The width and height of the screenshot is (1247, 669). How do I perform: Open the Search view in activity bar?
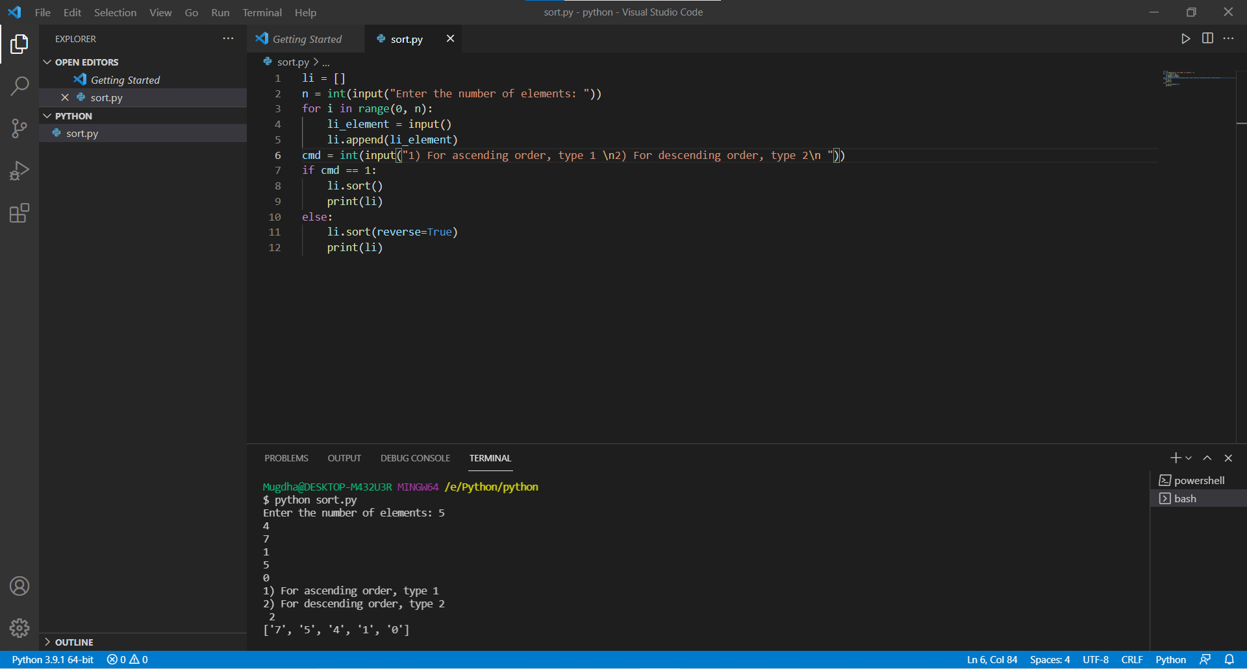[19, 86]
